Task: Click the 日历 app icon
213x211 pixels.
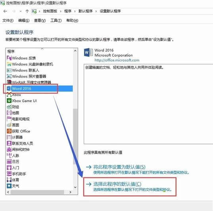Action: 9,161
